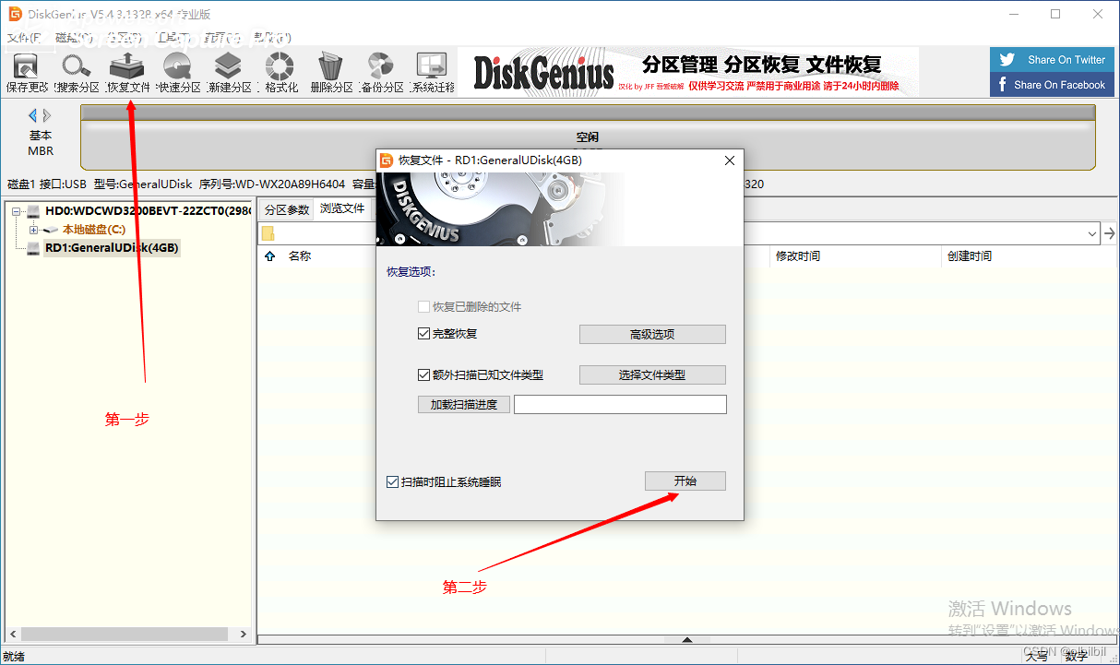Click the 保存更改 toolbar icon

pos(27,73)
